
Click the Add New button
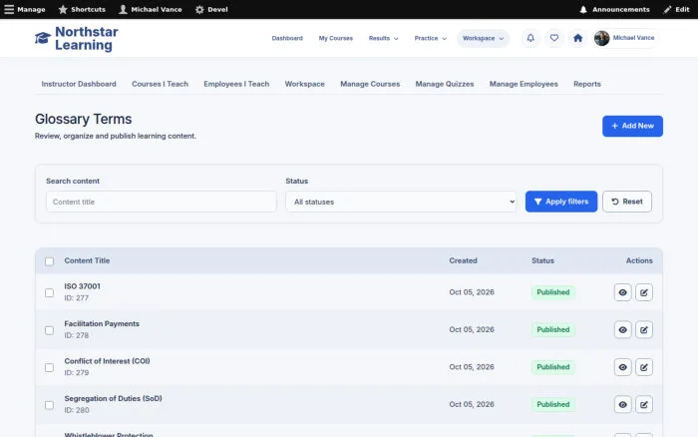click(632, 126)
